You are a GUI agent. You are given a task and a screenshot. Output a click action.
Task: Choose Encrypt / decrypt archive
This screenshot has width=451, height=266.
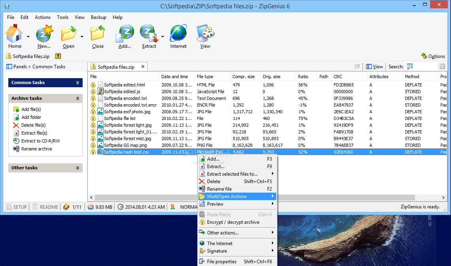pyautogui.click(x=237, y=222)
